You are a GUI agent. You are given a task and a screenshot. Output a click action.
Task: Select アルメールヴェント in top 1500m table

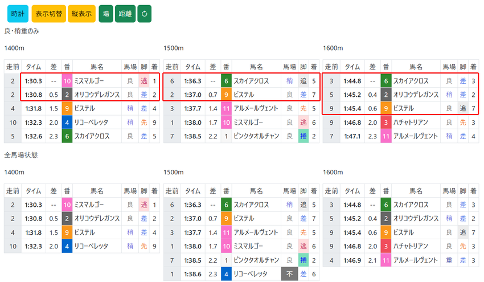click(256, 108)
